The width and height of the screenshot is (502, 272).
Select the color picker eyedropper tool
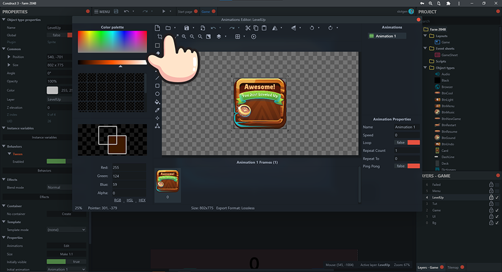pyautogui.click(x=157, y=110)
